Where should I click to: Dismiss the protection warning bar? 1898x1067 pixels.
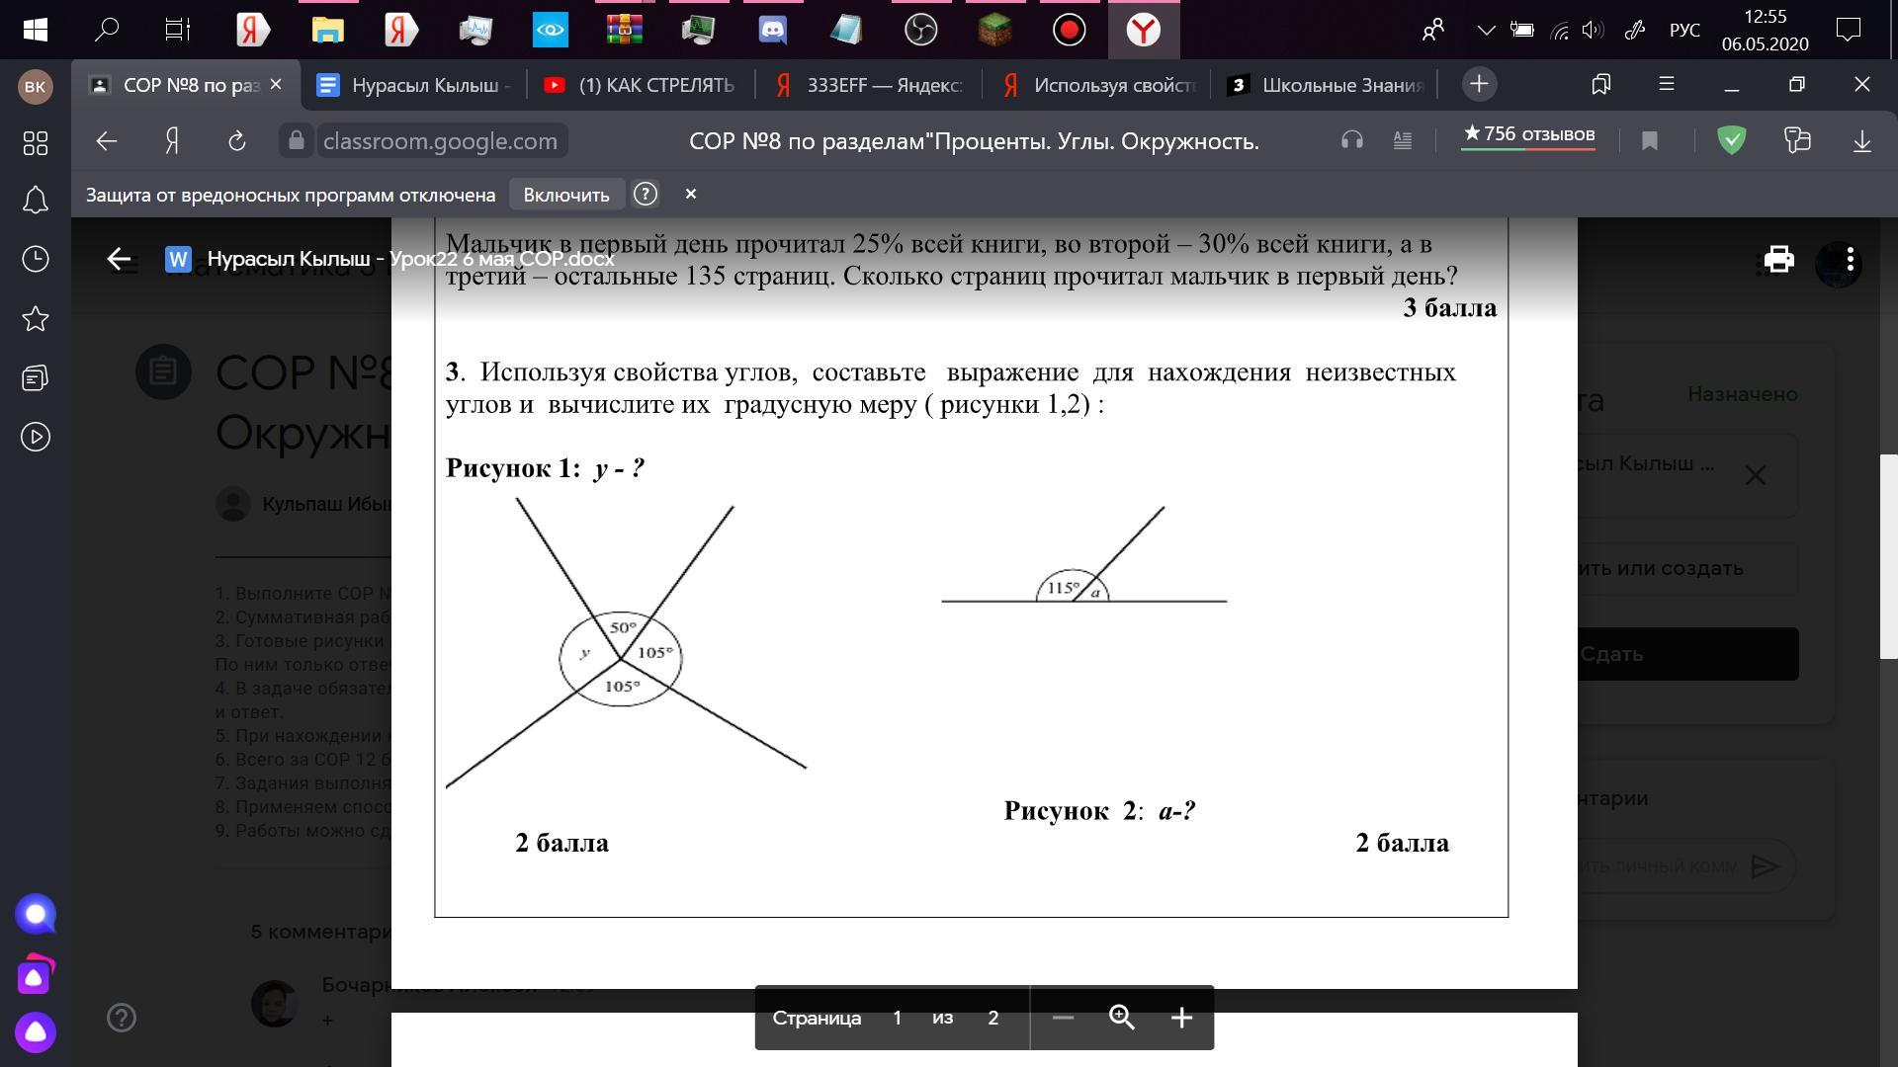click(691, 194)
